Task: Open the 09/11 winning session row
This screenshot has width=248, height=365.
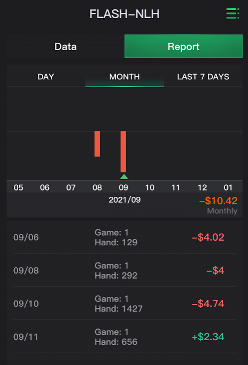Action: 125,337
